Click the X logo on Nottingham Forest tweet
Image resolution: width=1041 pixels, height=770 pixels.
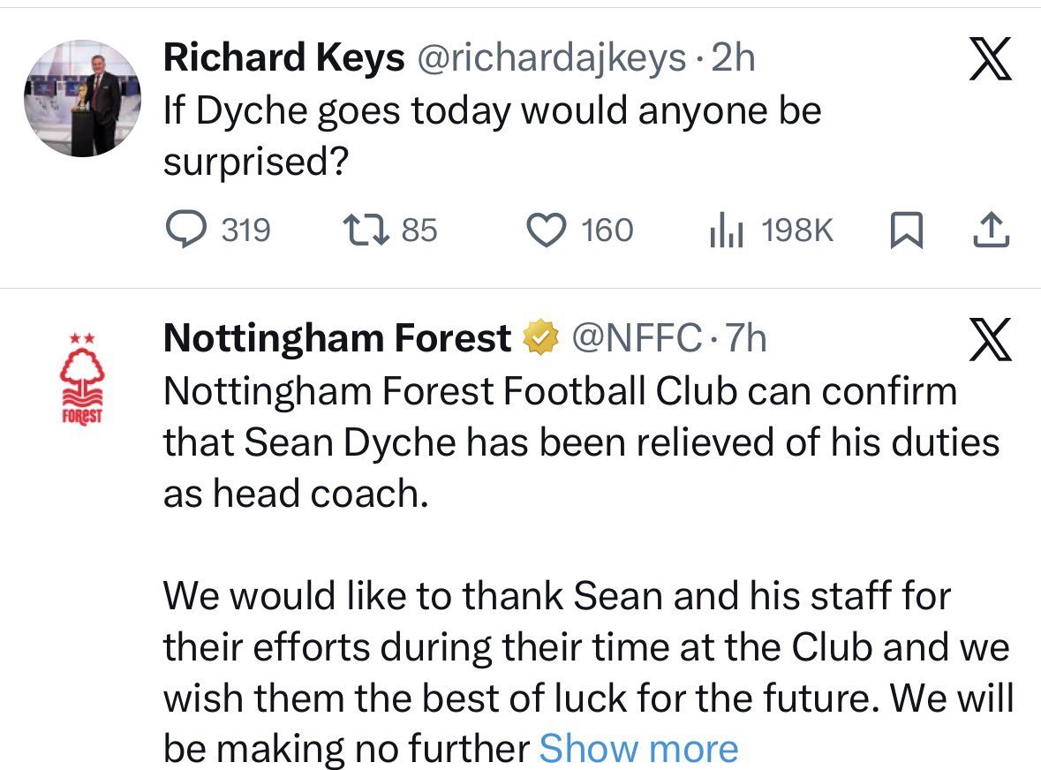tap(989, 340)
